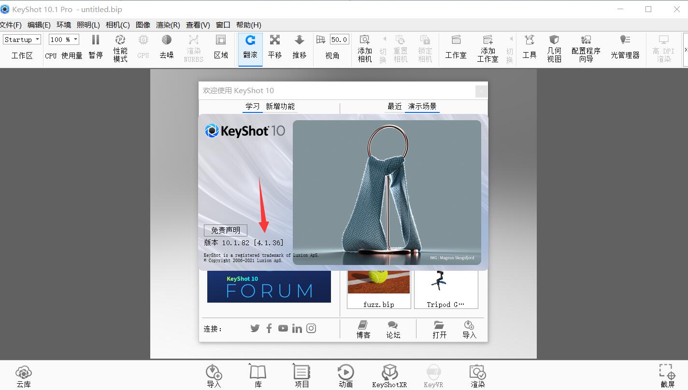Toggle the 动画 animation panel
This screenshot has width=688, height=390.
click(346, 376)
